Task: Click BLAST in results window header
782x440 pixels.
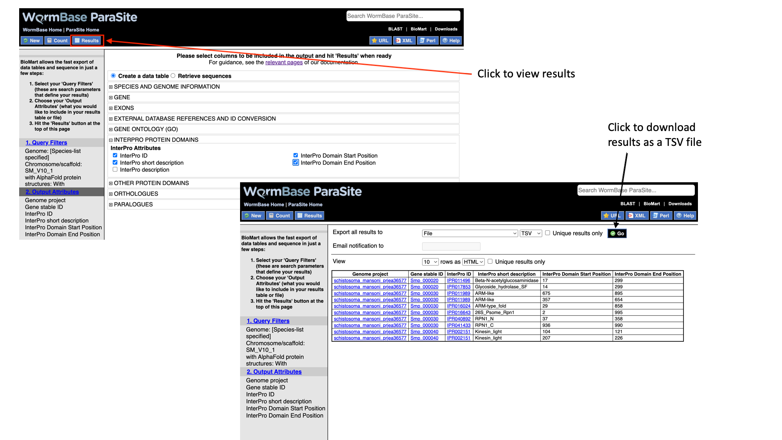Action: coord(628,204)
